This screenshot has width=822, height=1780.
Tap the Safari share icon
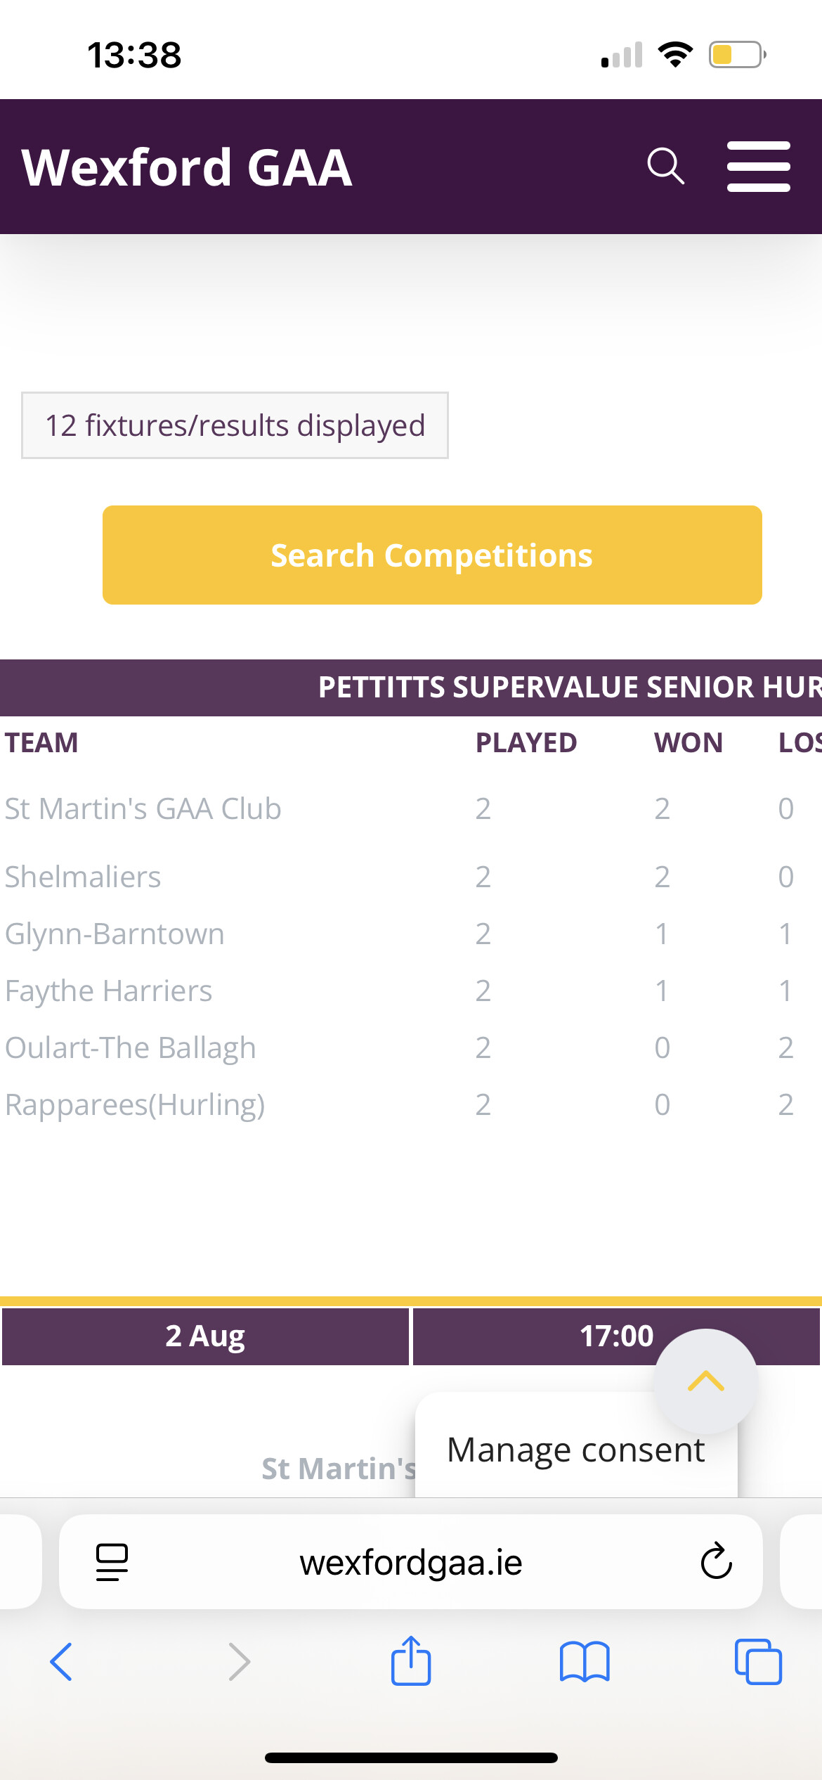point(411,1660)
